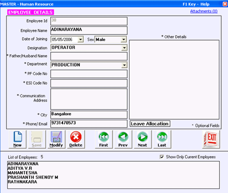Image resolution: width=228 pixels, height=193 pixels.
Task: Click the Other Details text area
Action: click(x=174, y=80)
